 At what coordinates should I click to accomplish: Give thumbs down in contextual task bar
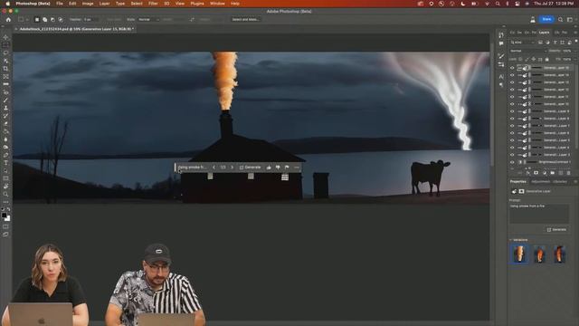tap(278, 168)
